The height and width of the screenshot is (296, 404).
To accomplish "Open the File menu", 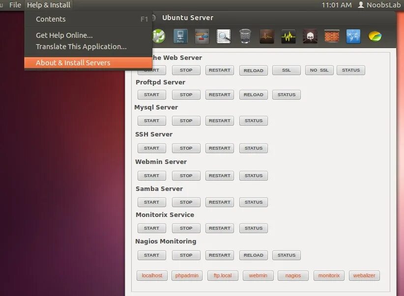I will tap(15, 5).
